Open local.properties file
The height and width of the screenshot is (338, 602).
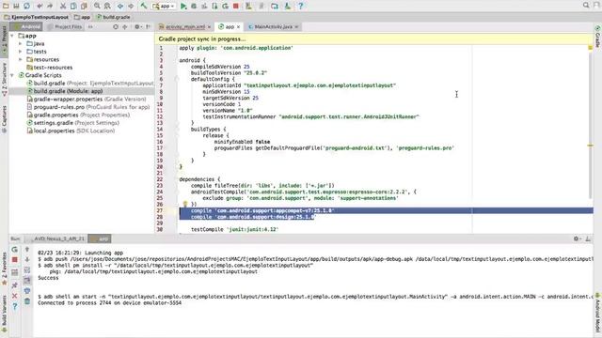(71, 131)
